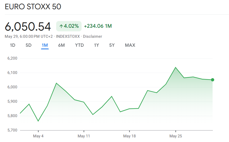The width and height of the screenshot is (229, 142).
Task: Click the May 18 axis label
Action: (x=130, y=136)
